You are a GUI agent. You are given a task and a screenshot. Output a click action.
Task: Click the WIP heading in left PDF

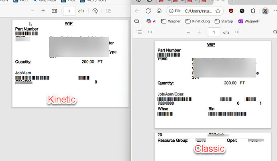point(69,23)
